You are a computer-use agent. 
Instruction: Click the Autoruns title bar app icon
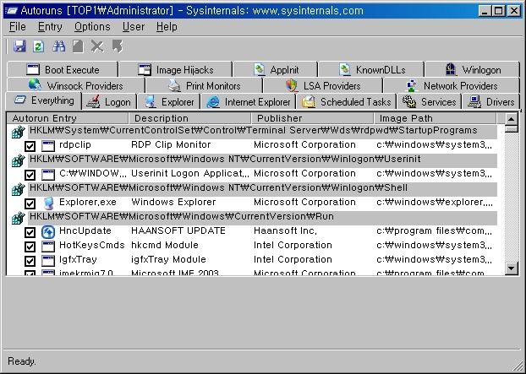[12, 11]
